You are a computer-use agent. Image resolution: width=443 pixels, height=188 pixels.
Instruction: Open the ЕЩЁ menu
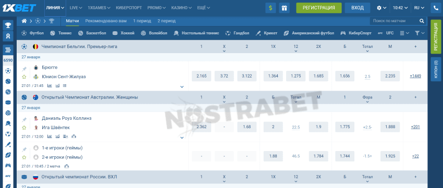(x=203, y=8)
